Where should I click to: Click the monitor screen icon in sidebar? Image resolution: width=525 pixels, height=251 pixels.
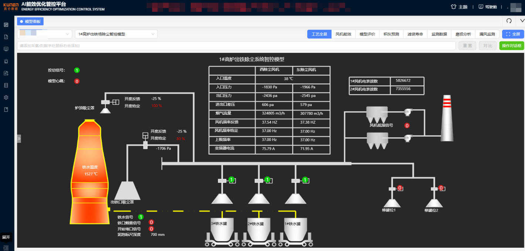pos(6,49)
